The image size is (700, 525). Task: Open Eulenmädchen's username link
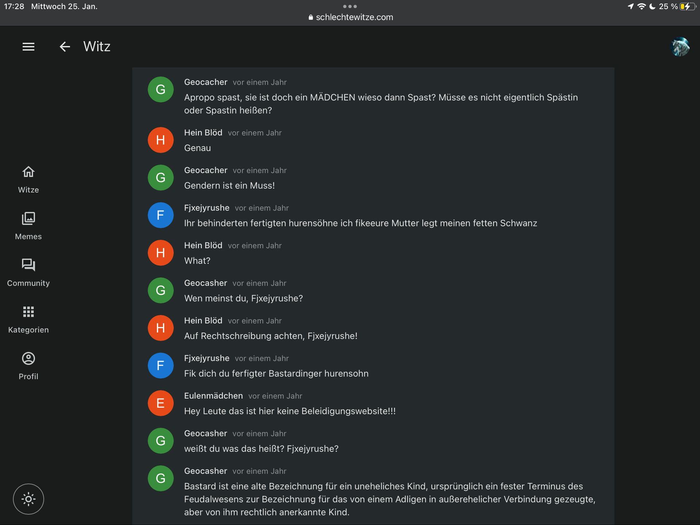point(213,396)
